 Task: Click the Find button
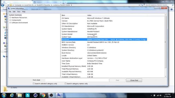click(117, 80)
